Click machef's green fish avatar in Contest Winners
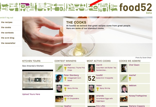 59,68
